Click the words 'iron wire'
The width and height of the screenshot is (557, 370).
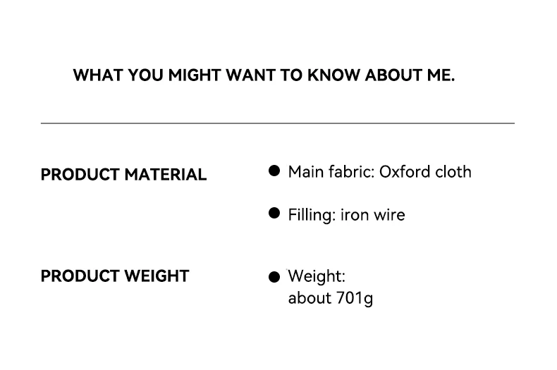pos(373,215)
